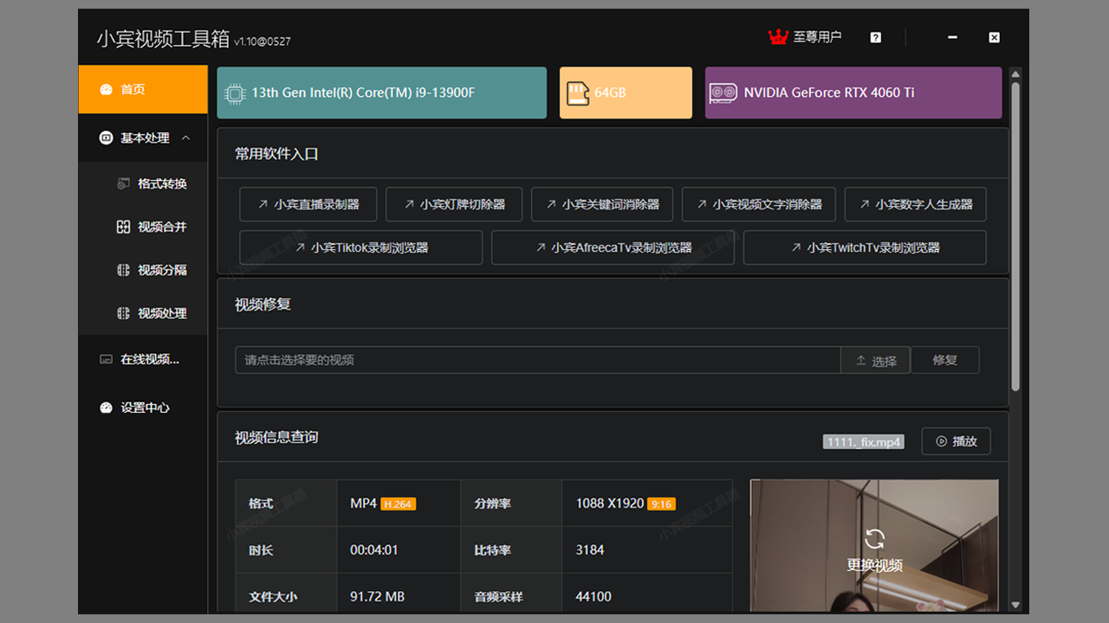Click the 修复 repair button
The image size is (1109, 623).
coord(944,360)
